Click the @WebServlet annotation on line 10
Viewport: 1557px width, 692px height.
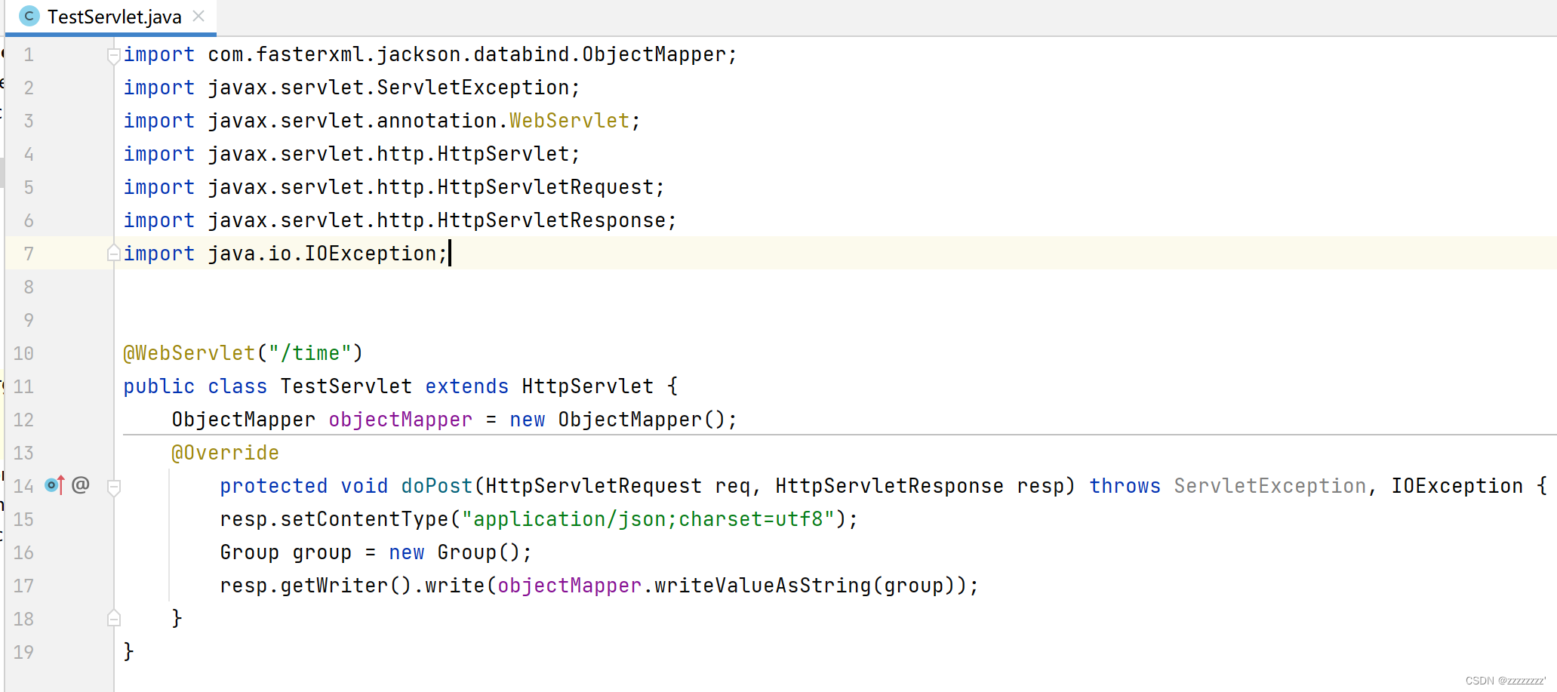pyautogui.click(x=189, y=353)
